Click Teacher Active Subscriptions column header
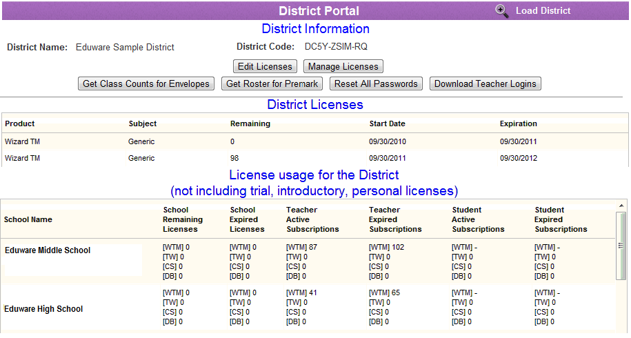This screenshot has width=631, height=338. (x=312, y=219)
